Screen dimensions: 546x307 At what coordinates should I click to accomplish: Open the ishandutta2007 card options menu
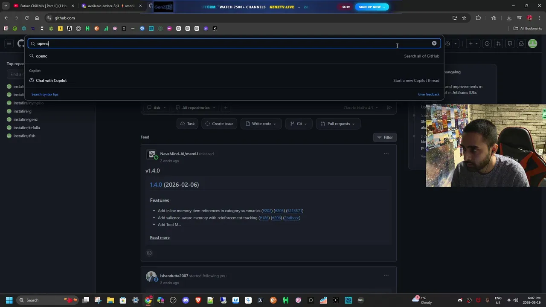click(x=386, y=275)
